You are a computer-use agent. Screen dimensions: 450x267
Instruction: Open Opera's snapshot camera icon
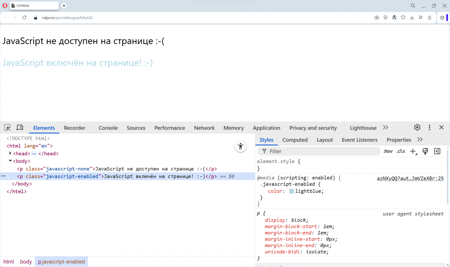point(377,18)
